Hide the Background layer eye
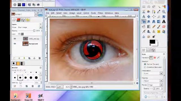Screen dimensions: 181x101 coord(15,44)
